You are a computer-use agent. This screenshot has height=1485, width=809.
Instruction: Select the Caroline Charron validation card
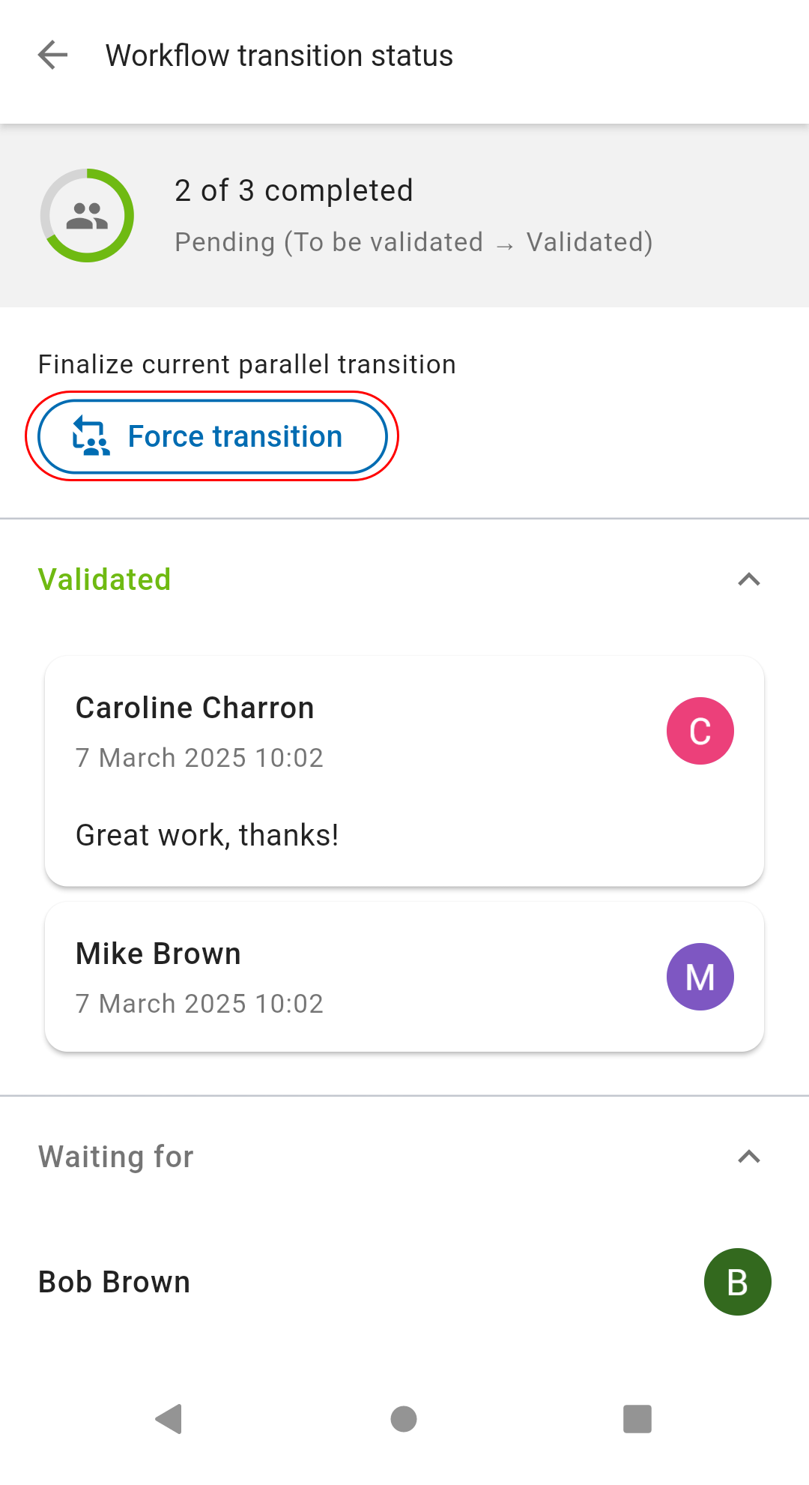point(404,771)
